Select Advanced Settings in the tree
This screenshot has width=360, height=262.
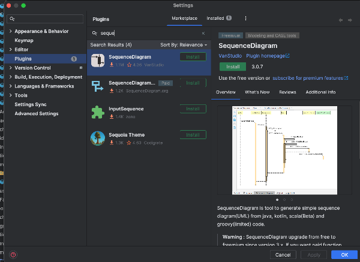click(x=37, y=114)
